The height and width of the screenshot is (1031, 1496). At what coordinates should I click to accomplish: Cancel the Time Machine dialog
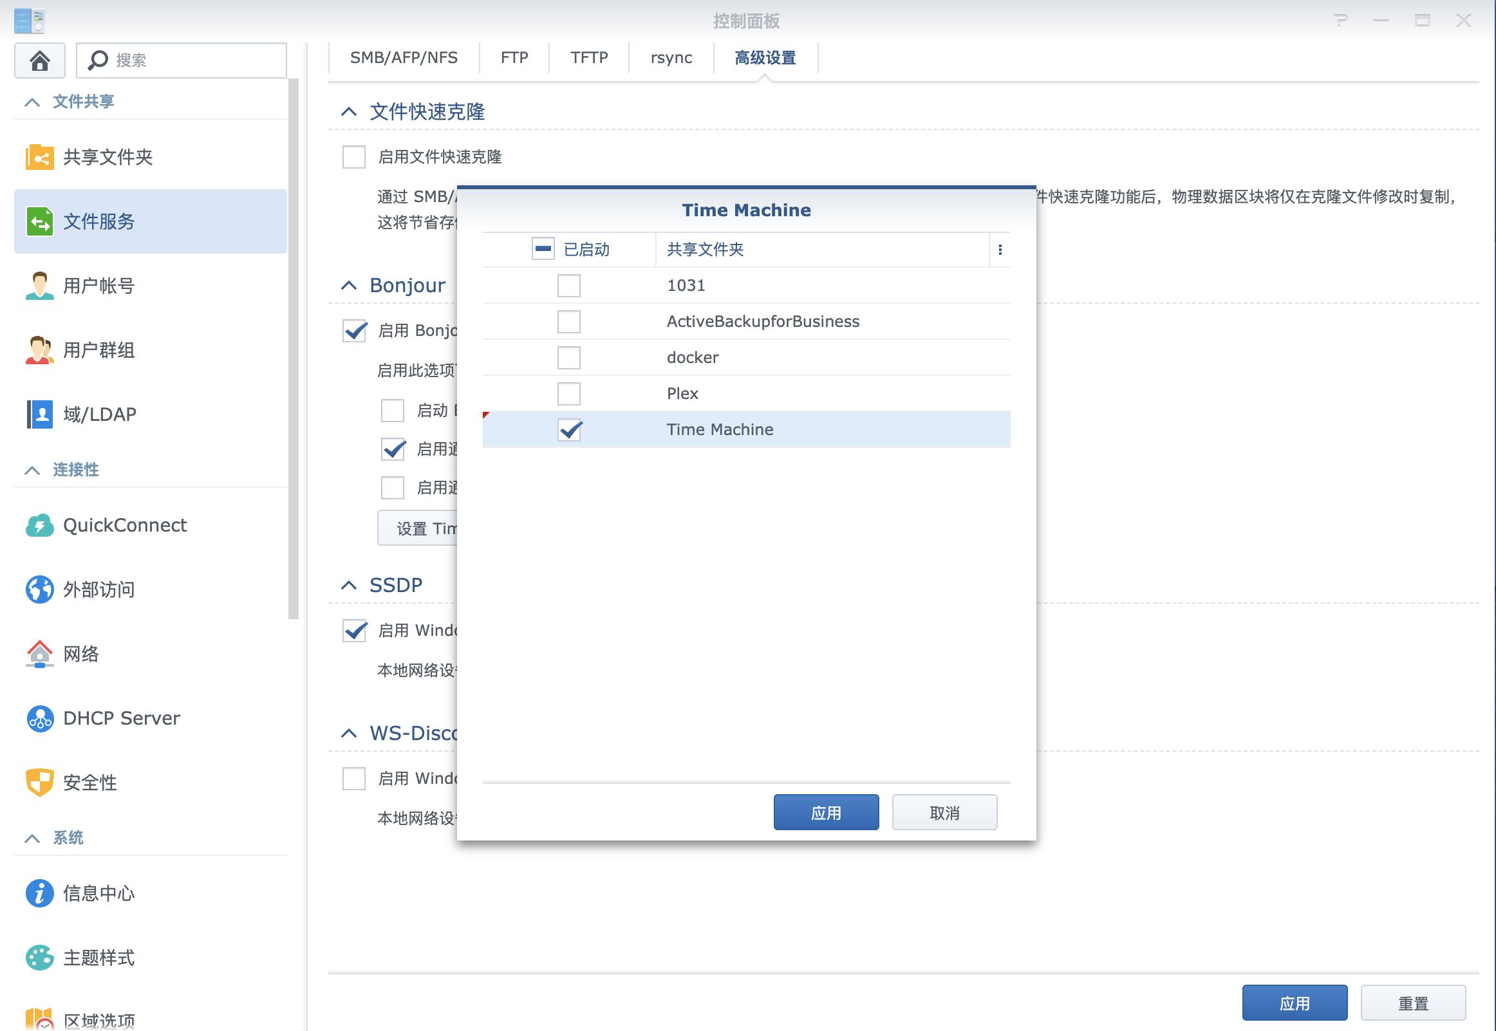click(x=944, y=812)
